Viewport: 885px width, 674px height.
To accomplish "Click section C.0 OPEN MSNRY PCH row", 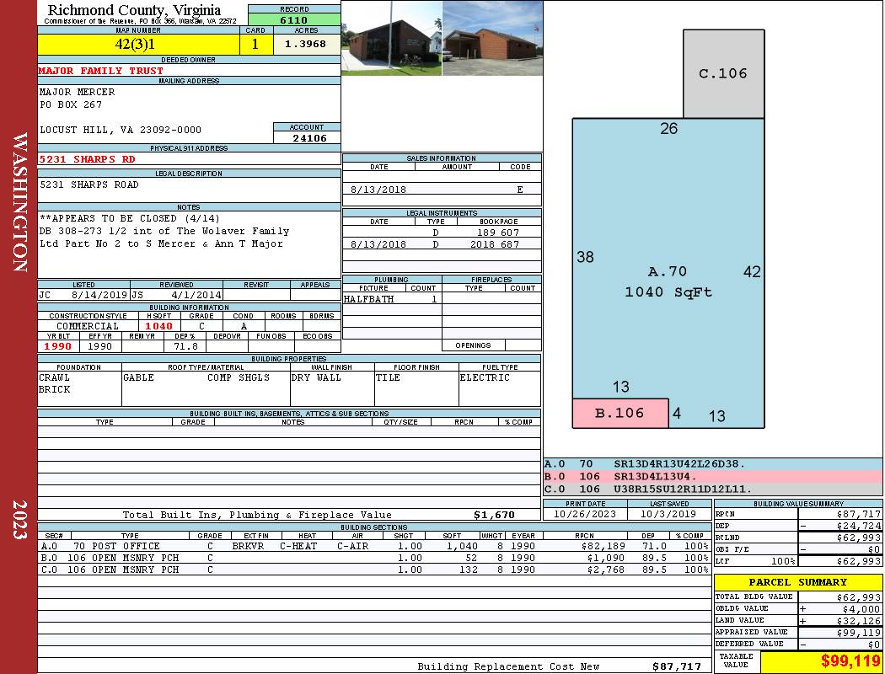I will pos(374,570).
